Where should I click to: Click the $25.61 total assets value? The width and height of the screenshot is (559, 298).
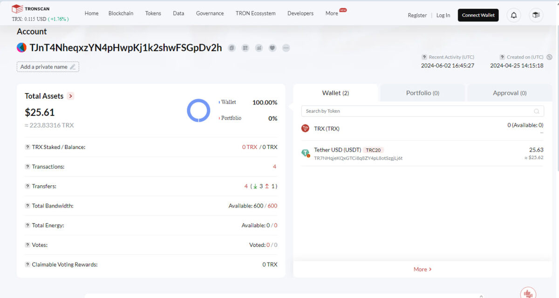tap(40, 112)
